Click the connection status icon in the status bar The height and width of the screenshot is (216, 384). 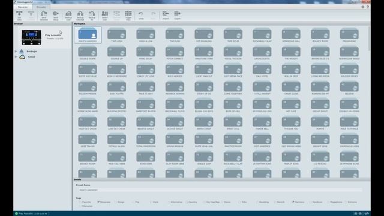(x=16, y=214)
